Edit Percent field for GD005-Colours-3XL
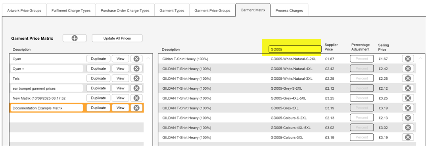This screenshot has width=426, height=146. [x=362, y=137]
